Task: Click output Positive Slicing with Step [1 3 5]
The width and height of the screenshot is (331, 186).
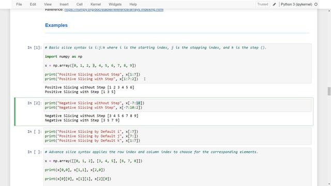Action: [80, 92]
